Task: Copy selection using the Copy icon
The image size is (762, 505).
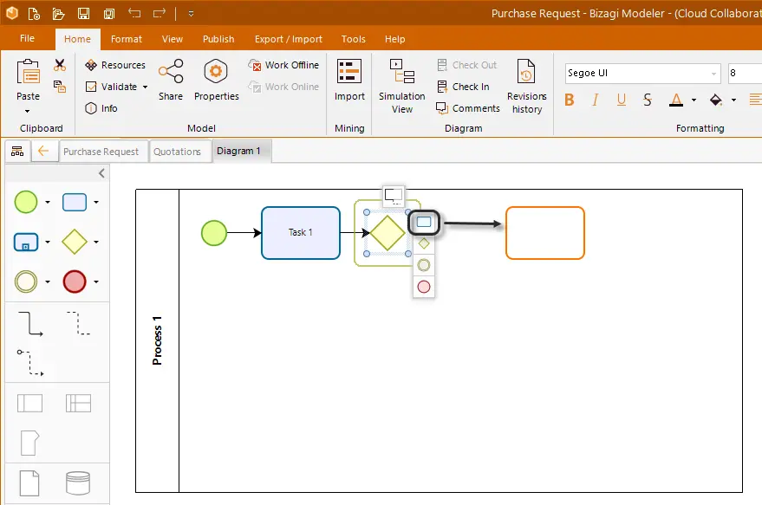Action: pyautogui.click(x=60, y=87)
